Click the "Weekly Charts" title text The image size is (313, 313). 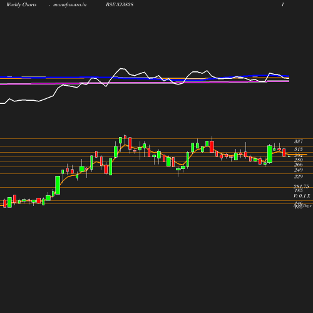pos(21,4)
